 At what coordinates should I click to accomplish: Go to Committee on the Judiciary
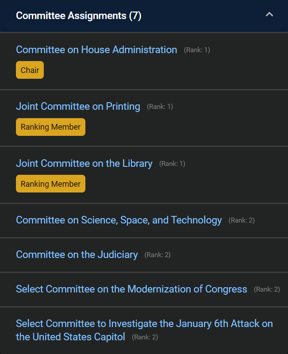[77, 254]
